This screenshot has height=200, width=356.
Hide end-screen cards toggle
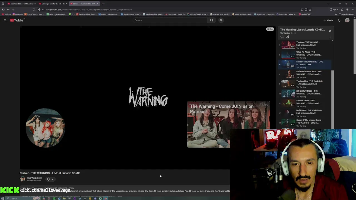(x=270, y=29)
